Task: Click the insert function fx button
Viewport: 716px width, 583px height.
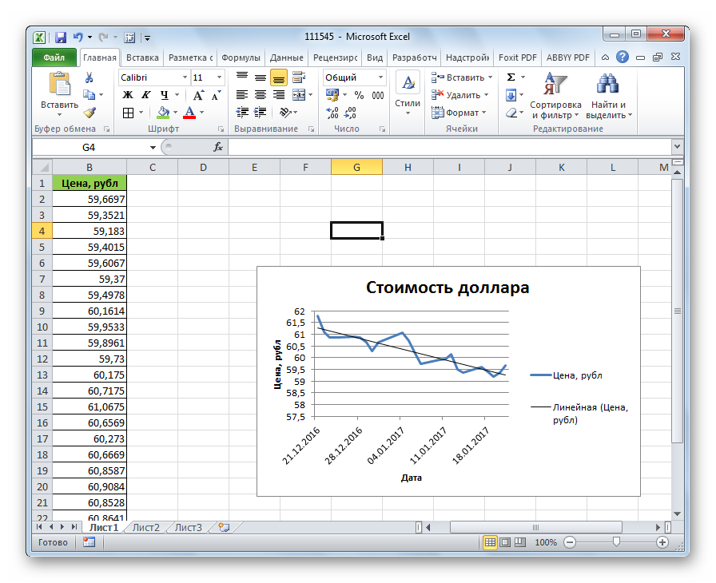Action: [217, 148]
